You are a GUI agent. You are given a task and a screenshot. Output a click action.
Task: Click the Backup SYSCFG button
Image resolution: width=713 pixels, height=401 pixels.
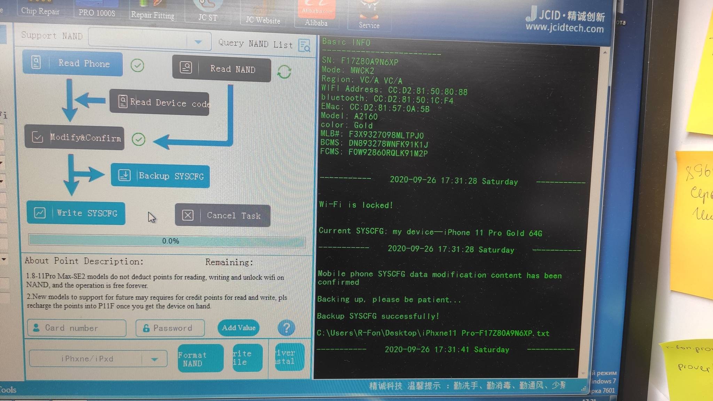coord(160,176)
